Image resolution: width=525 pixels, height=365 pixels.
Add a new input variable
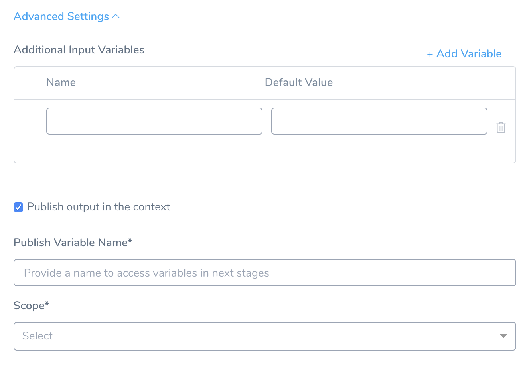[464, 54]
